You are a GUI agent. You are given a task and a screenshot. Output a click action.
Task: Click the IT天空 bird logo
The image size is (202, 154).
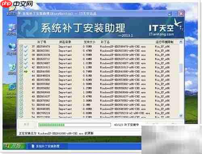coord(178,23)
